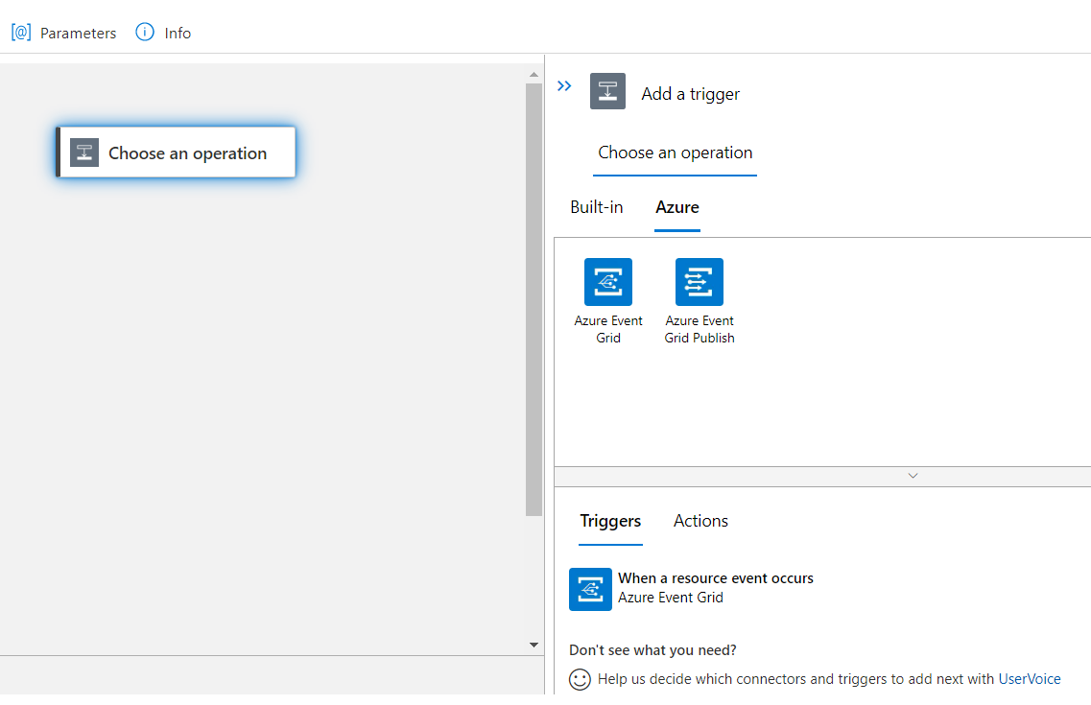
Task: Select the Azure tab
Action: pos(677,207)
